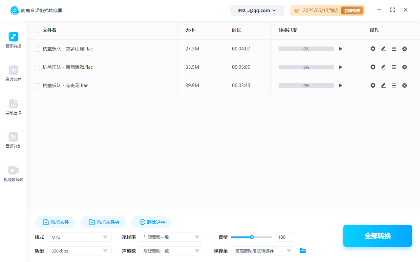Click the 全部转换 convert all button
Viewport: 420px width, 262px height.
pyautogui.click(x=377, y=235)
